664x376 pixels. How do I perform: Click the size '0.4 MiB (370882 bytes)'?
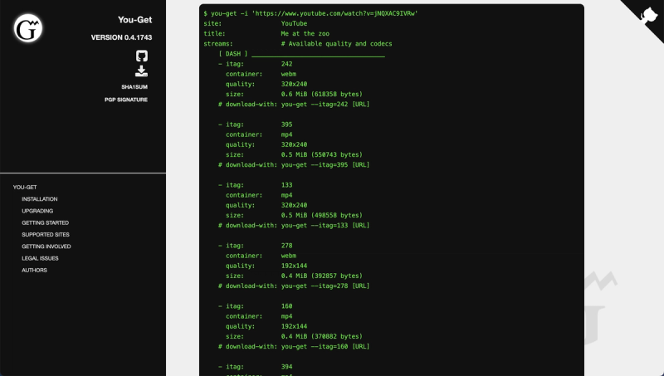tap(321, 336)
